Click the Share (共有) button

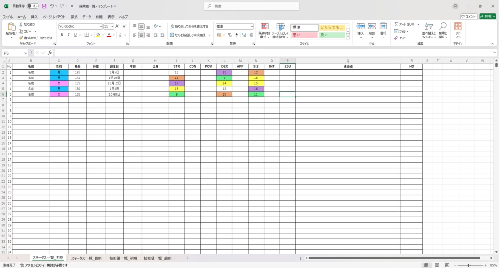(487, 16)
